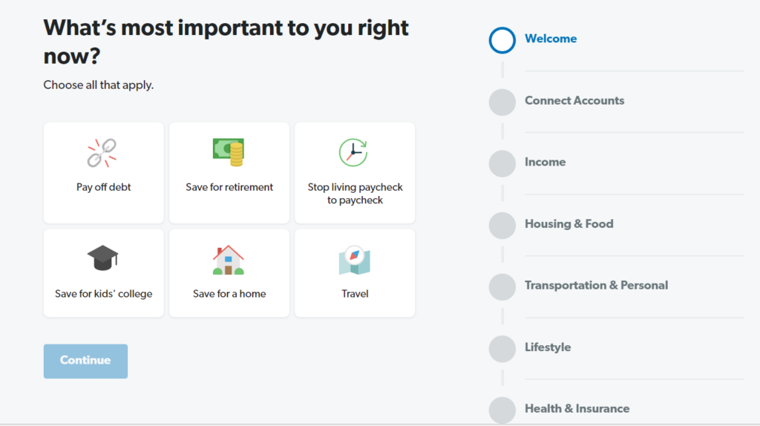Screen dimensions: 760x426
Task: Choose Save for kids' college label
Action: [x=103, y=294]
